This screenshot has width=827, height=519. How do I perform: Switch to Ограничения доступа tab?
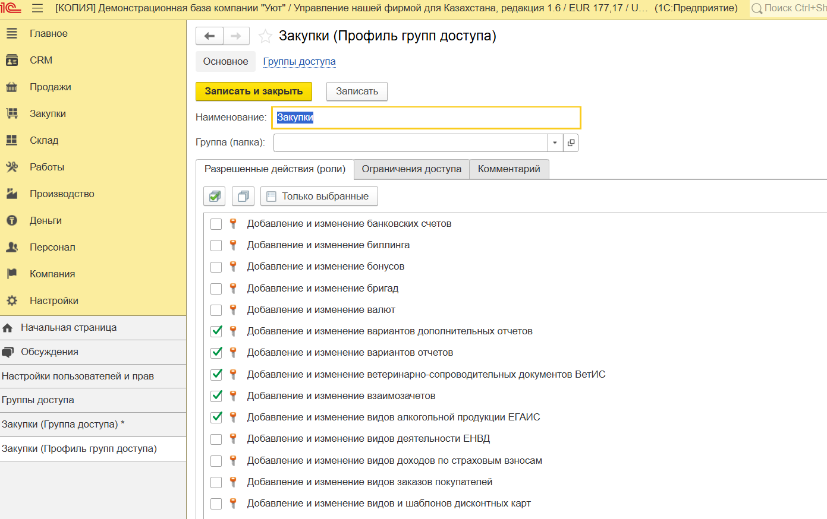tap(411, 169)
